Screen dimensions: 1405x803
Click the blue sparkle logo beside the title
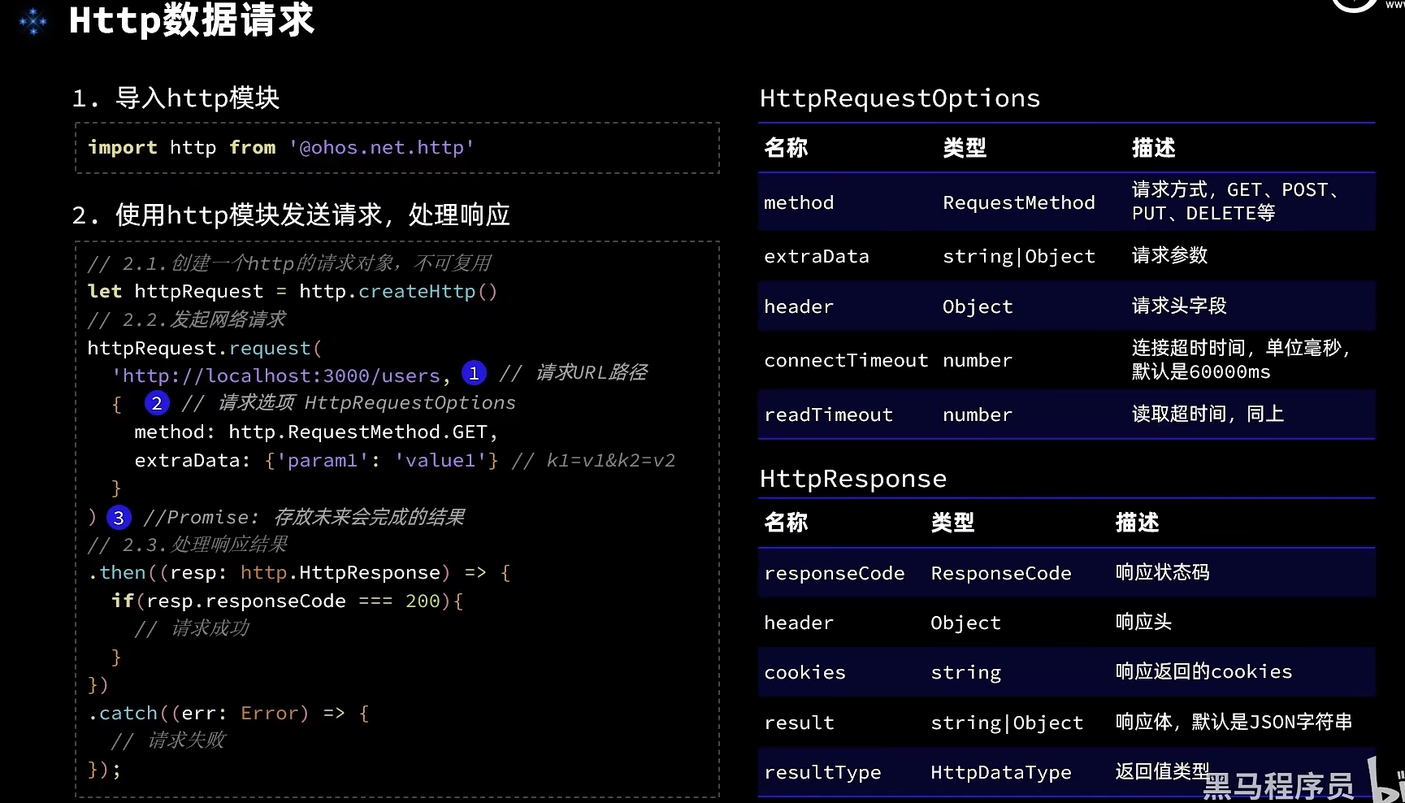coord(33,21)
